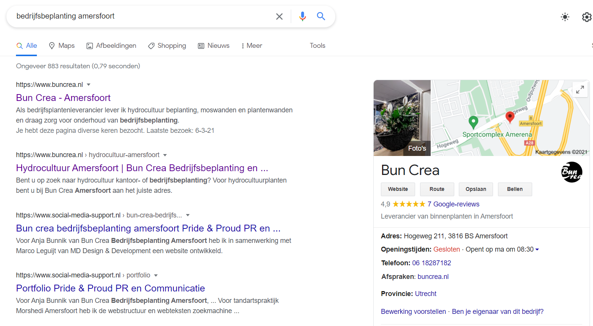Image resolution: width=593 pixels, height=326 pixels.
Task: Expand options arrow beside https://www.buncrea.nl
Action: [89, 85]
